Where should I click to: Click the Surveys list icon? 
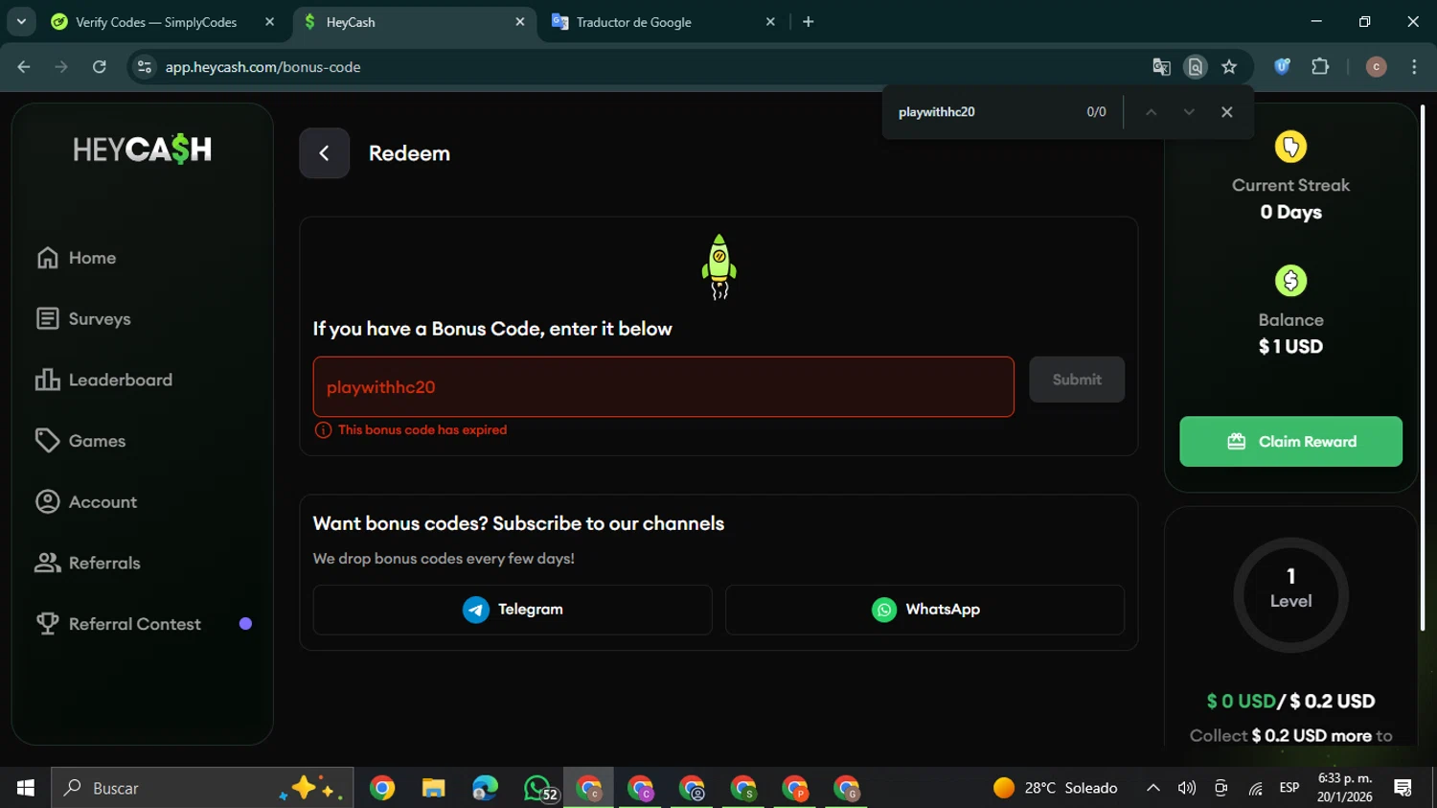tap(48, 319)
